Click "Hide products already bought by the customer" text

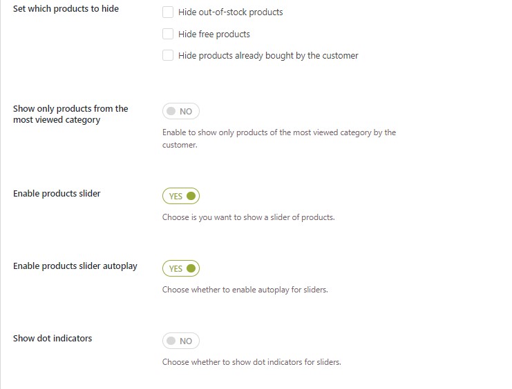coord(267,55)
